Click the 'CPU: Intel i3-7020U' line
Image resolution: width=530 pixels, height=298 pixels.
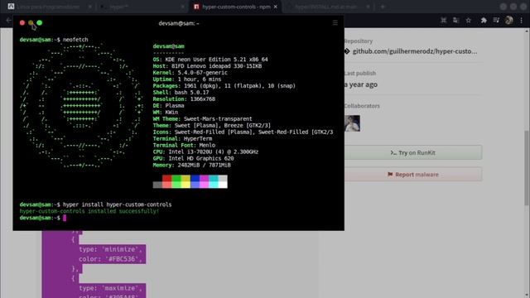pos(205,152)
